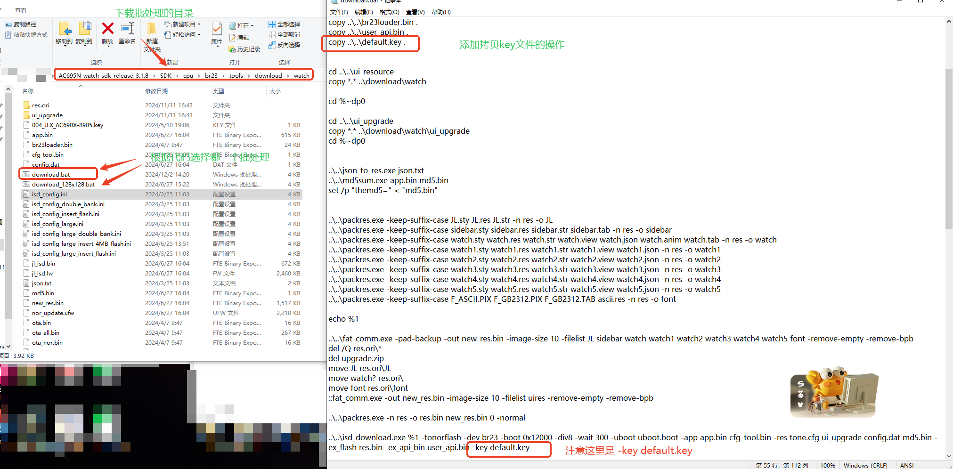Click 历史记录 (History) in ribbon

244,49
